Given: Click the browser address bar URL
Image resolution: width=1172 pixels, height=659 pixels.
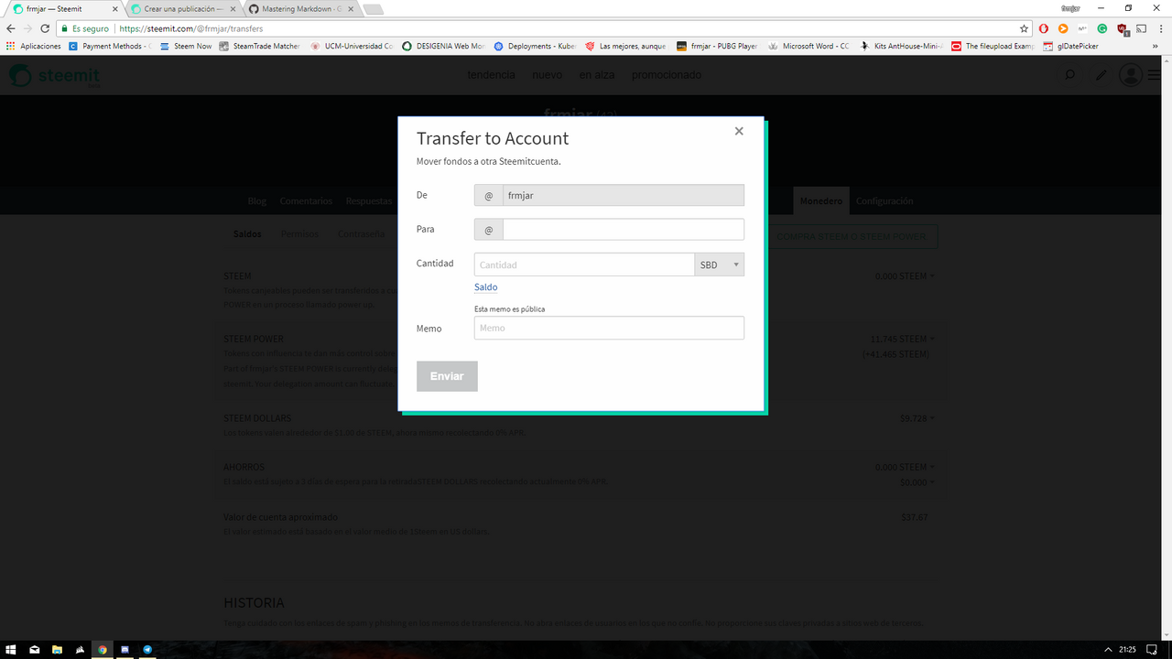Looking at the screenshot, I should coord(190,28).
